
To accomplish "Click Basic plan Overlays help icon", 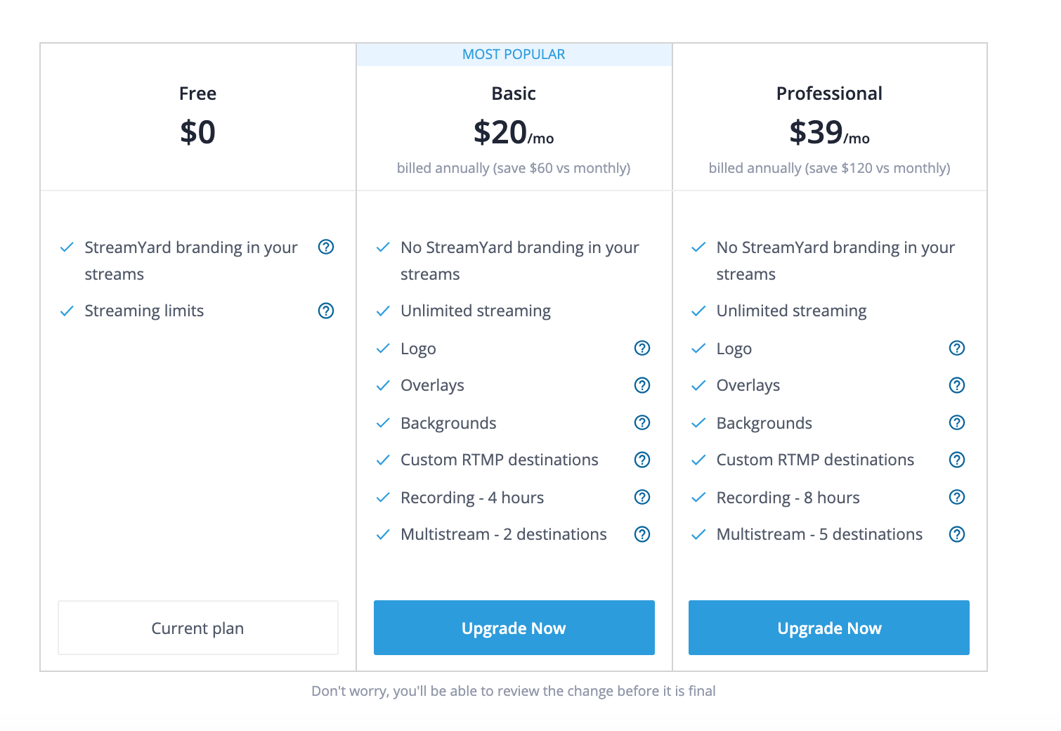I will [x=642, y=385].
